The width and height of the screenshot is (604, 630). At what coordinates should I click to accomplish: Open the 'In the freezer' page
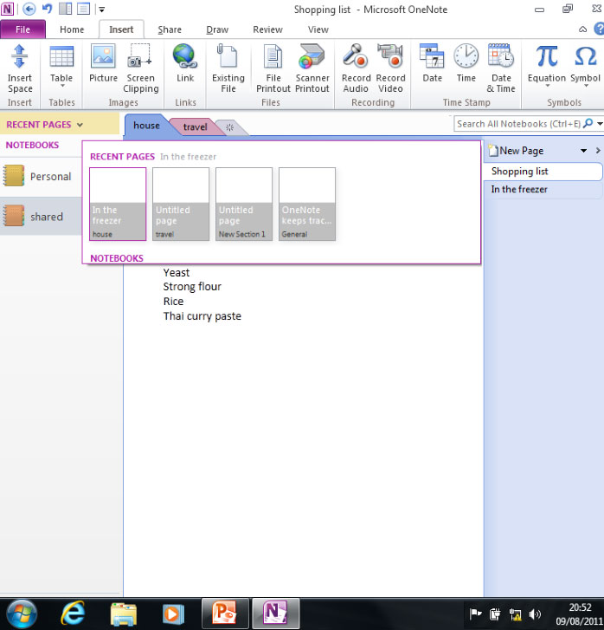(x=519, y=190)
